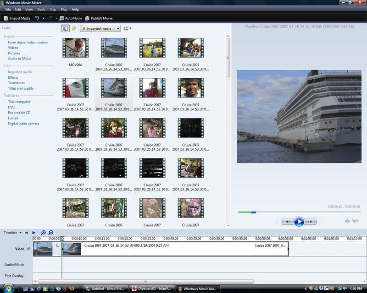Open the Transitions task link
Screen dimensions: 367x293
pos(16,83)
